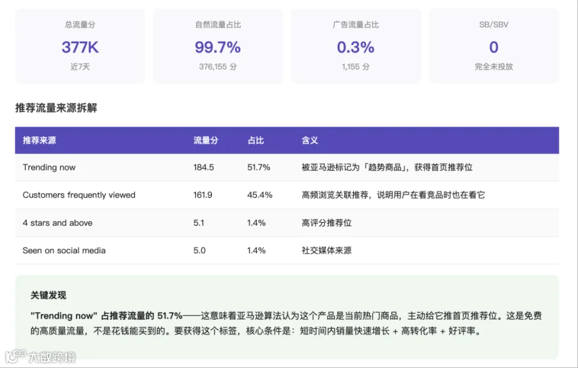The height and width of the screenshot is (368, 578).
Task: Click the 184.5 traffic score cell
Action: click(x=204, y=168)
